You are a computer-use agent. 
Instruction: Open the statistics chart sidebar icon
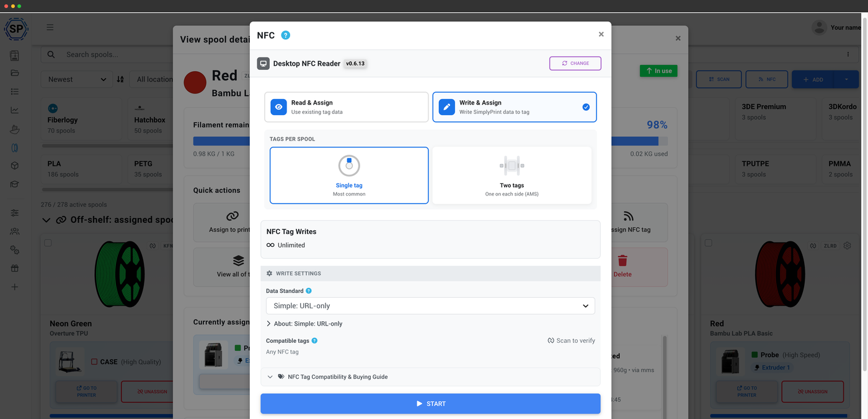(15, 110)
